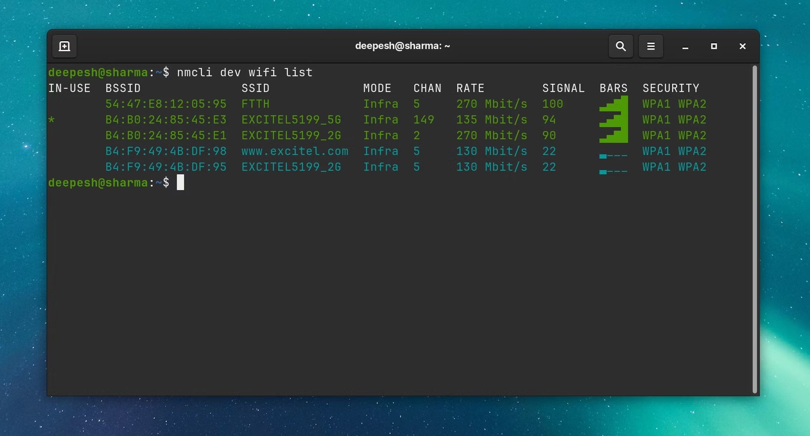The width and height of the screenshot is (810, 436).
Task: Close the terminal window
Action: coord(742,46)
